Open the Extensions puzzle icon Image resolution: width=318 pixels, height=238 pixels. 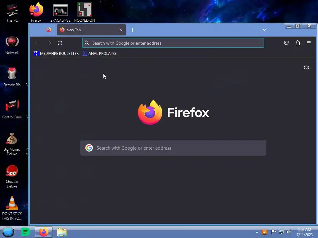pyautogui.click(x=298, y=43)
